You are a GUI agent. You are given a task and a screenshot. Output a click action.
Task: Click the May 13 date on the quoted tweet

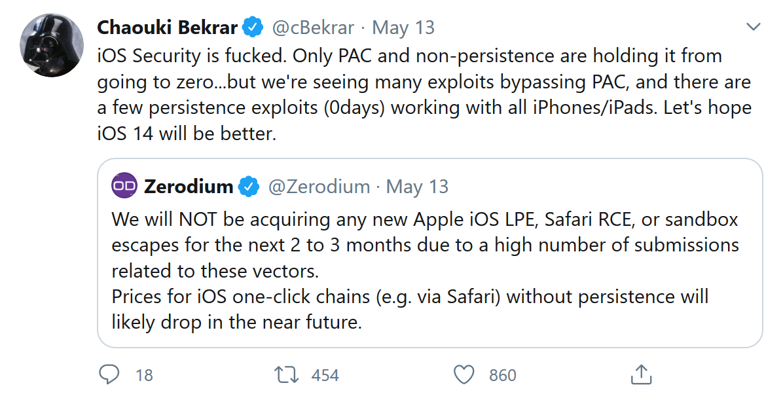418,186
